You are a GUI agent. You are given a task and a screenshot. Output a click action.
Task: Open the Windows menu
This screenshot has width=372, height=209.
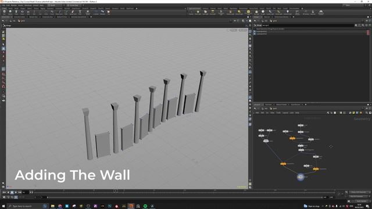(28, 5)
